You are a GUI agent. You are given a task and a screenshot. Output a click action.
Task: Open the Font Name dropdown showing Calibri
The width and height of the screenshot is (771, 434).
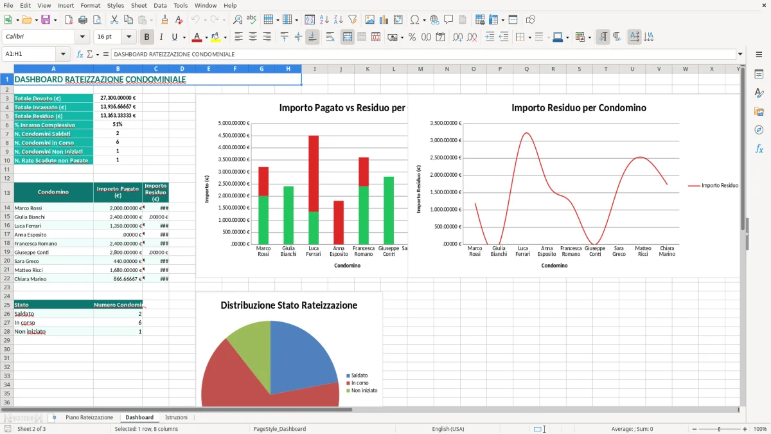point(82,37)
